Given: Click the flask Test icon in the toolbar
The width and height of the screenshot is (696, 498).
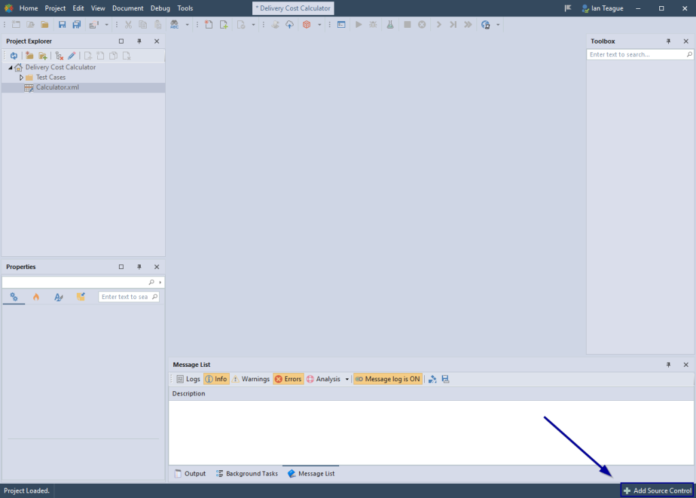Looking at the screenshot, I should coord(390,25).
